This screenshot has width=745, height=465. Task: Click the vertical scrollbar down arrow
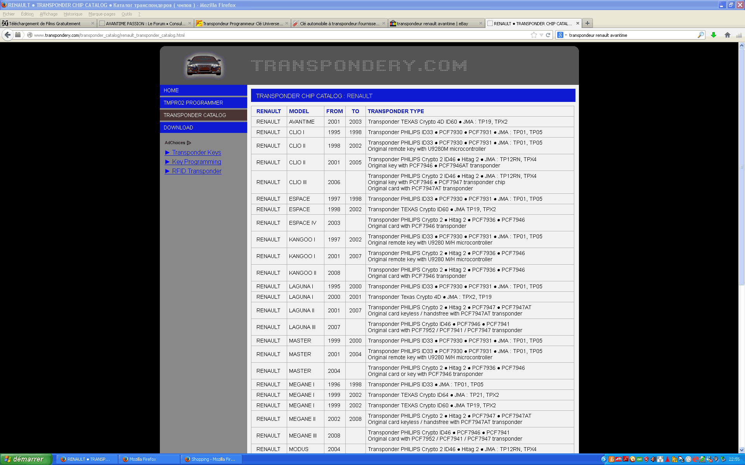point(742,450)
